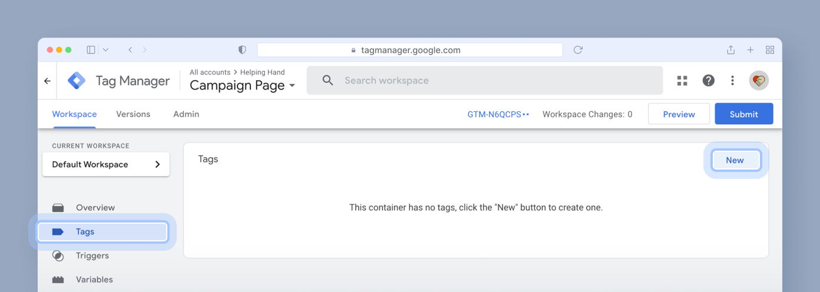Go forward with Safari's forward arrow
Screen dimensions: 820x292
(145, 50)
